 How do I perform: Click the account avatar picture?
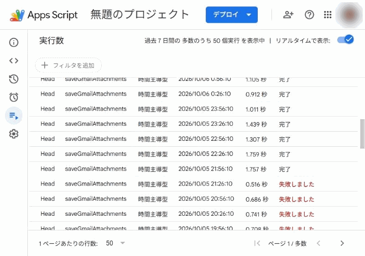(349, 15)
